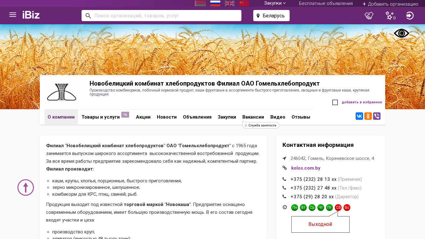Open favorites stars icon
The width and height of the screenshot is (425, 239).
(x=390, y=16)
